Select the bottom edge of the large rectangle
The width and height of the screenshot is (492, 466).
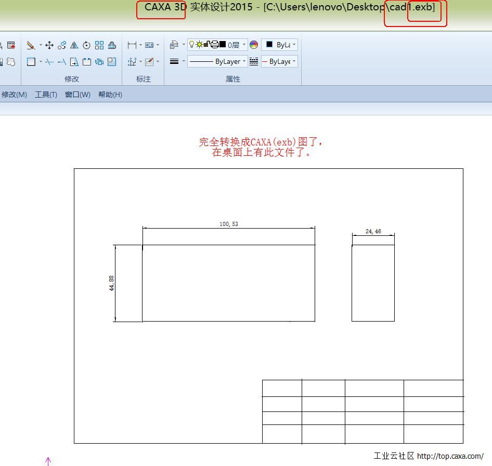[x=228, y=321]
